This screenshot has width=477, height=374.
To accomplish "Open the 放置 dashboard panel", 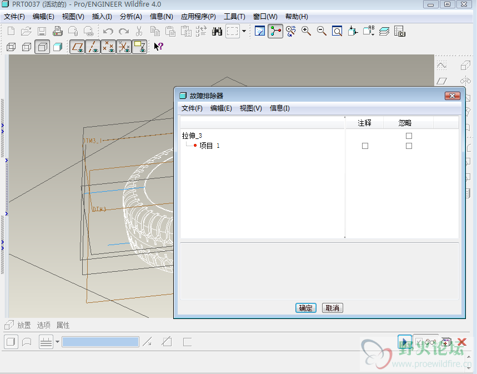I will 24,325.
